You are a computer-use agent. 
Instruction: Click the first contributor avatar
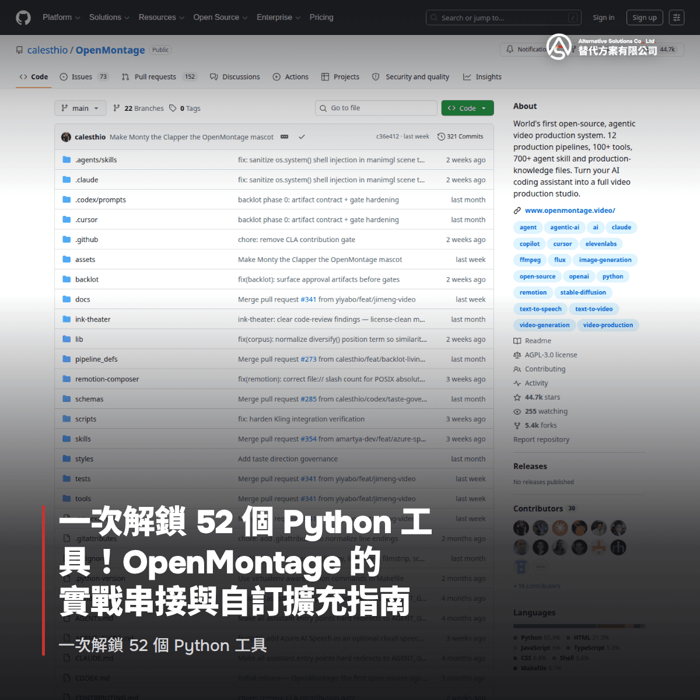521,528
